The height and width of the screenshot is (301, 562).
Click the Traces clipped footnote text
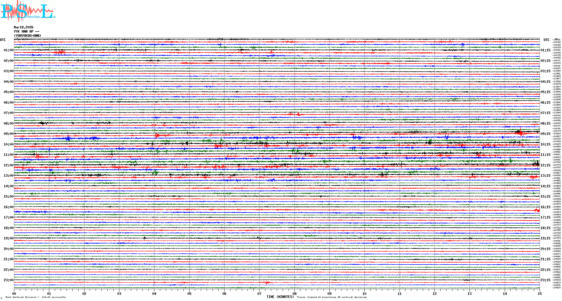[x=332, y=297]
